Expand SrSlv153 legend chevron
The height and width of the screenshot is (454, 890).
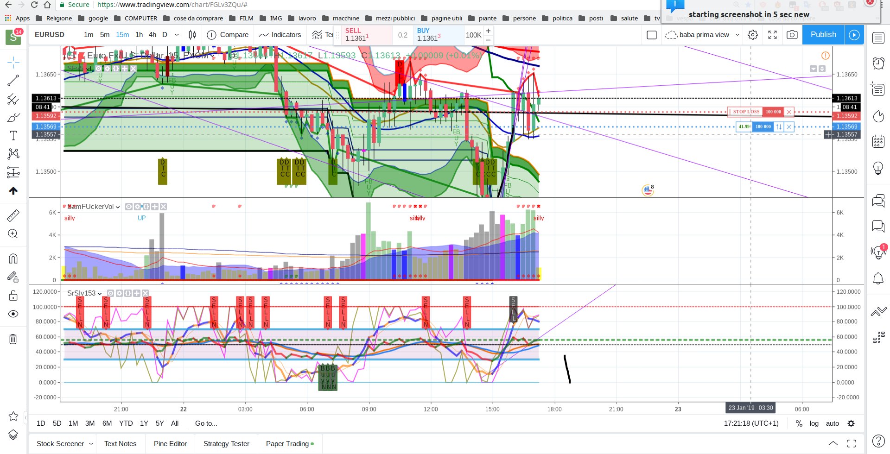(100, 294)
